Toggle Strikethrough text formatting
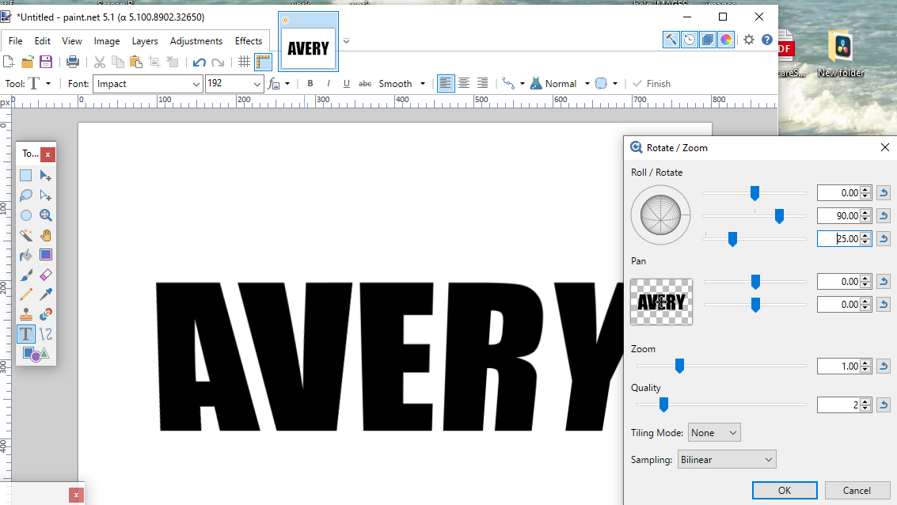897x505 pixels. point(365,83)
